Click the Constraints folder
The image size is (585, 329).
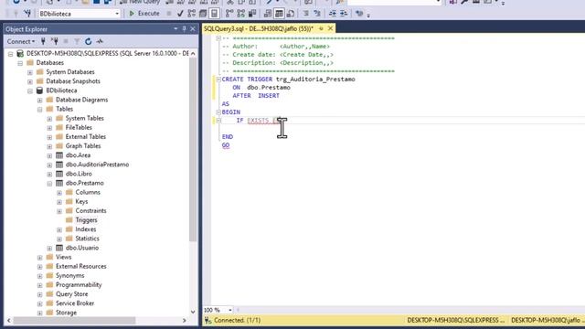pyautogui.click(x=90, y=211)
